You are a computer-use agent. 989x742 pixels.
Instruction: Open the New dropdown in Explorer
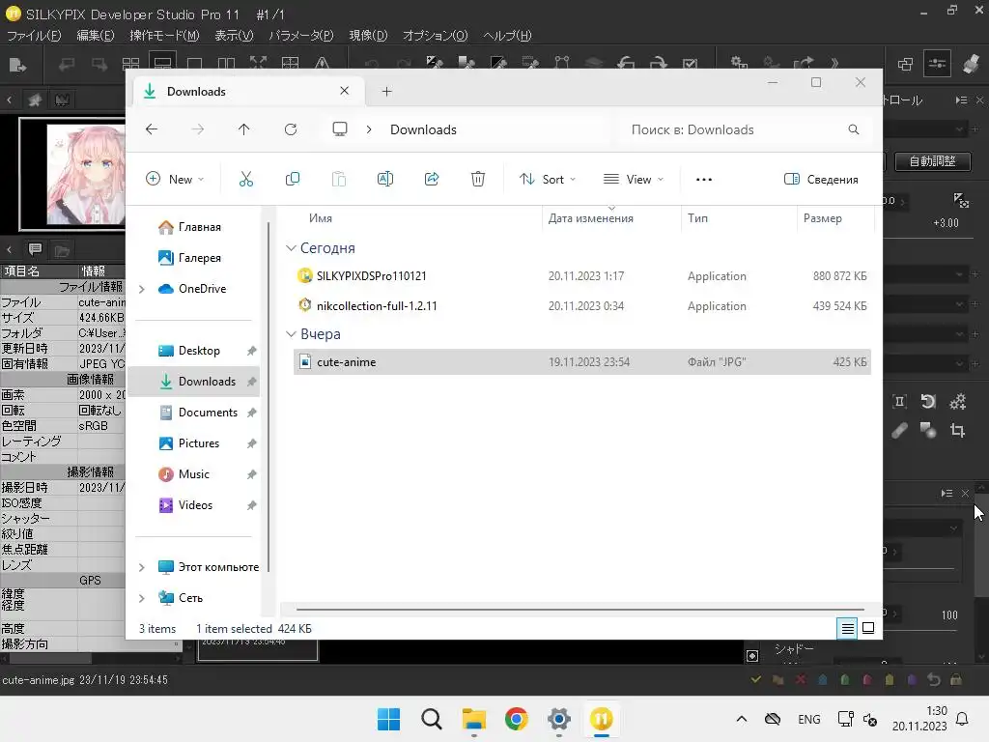[175, 179]
